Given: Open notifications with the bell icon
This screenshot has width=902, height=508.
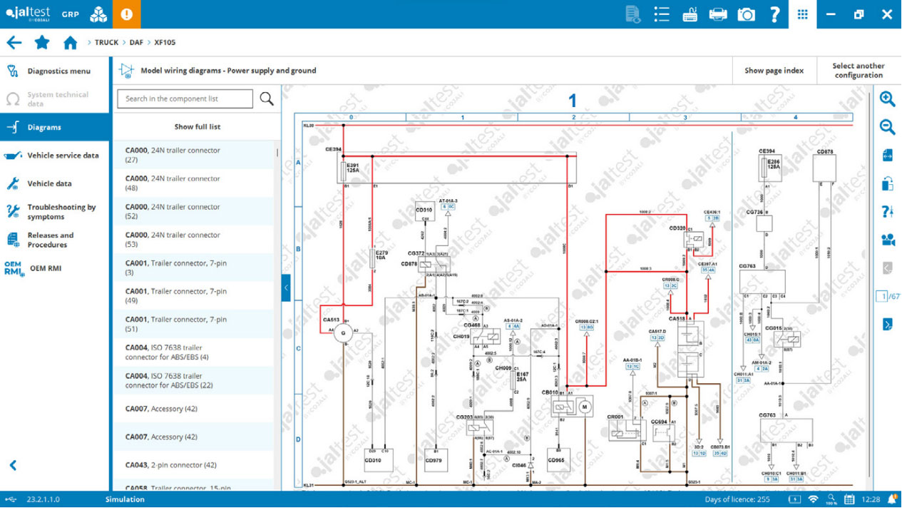Looking at the screenshot, I should click(x=891, y=499).
